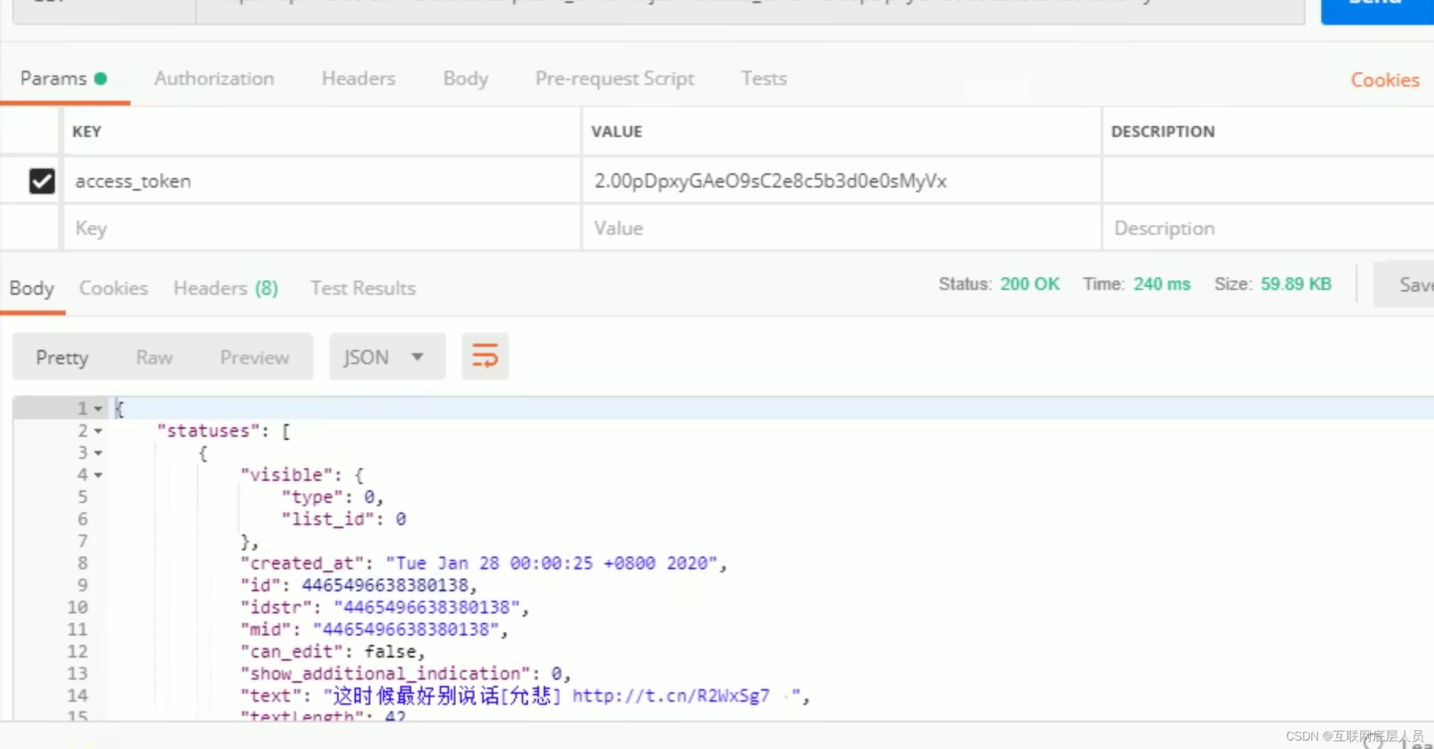Click the access_token key field

pos(322,181)
